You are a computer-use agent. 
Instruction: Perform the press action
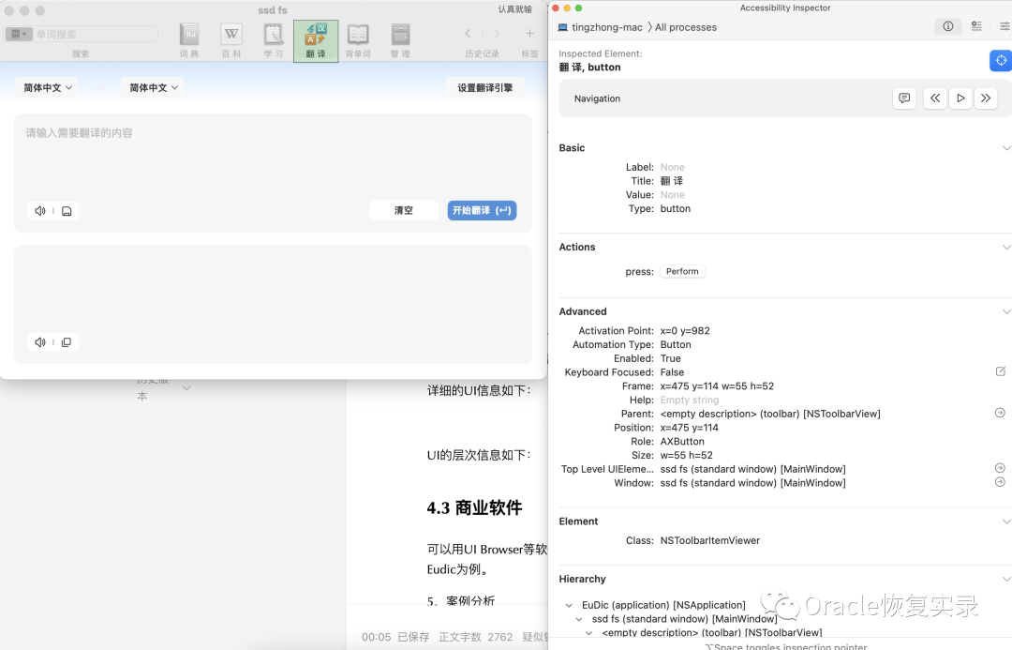click(x=682, y=271)
